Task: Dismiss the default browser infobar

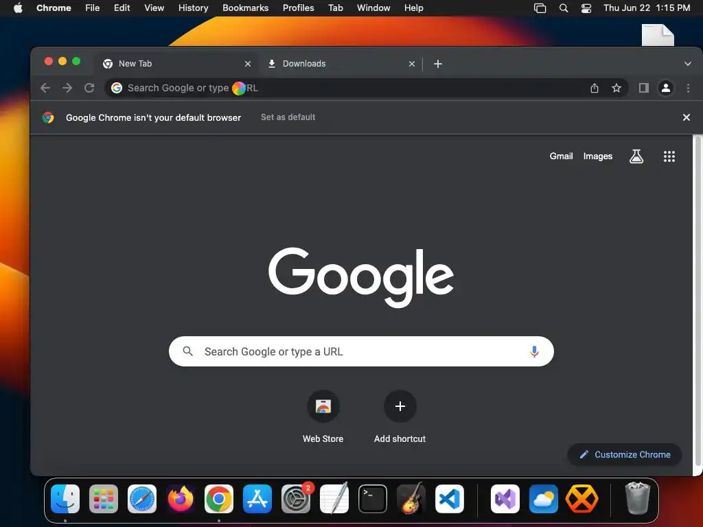Action: click(x=686, y=117)
